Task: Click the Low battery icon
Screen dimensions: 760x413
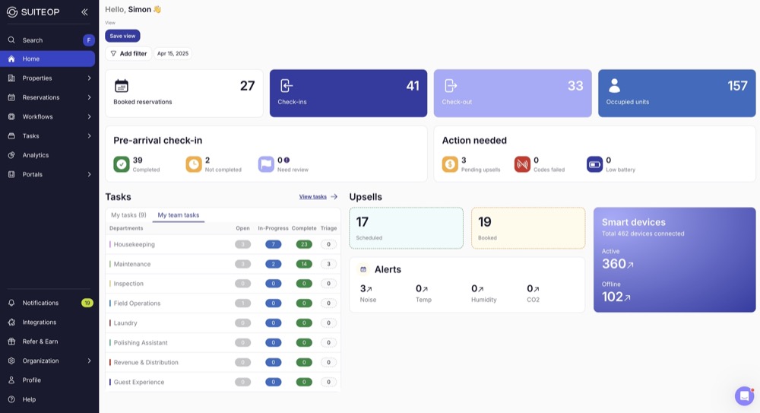Action: 594,164
